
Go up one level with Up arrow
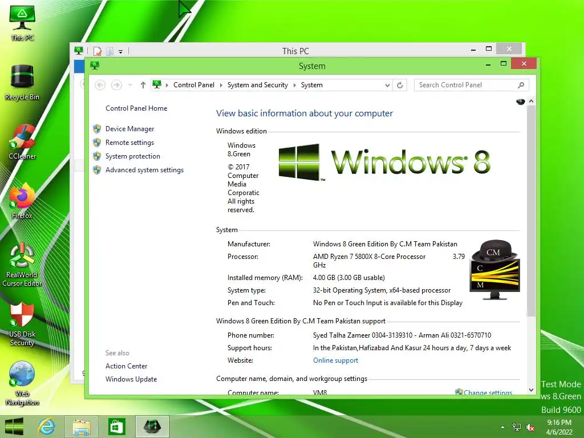click(x=143, y=85)
